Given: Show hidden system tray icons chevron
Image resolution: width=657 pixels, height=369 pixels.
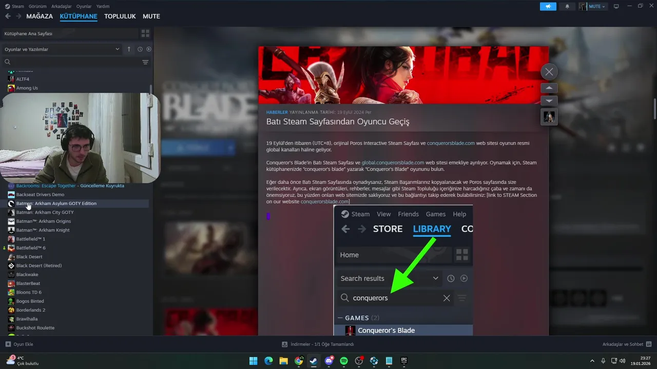Looking at the screenshot, I should pos(592,361).
